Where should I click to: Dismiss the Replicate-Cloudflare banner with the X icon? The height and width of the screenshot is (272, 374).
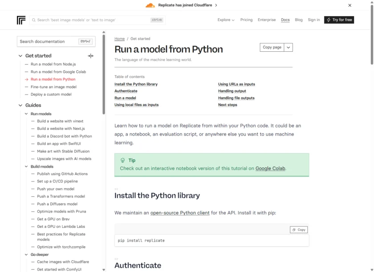[350, 5]
